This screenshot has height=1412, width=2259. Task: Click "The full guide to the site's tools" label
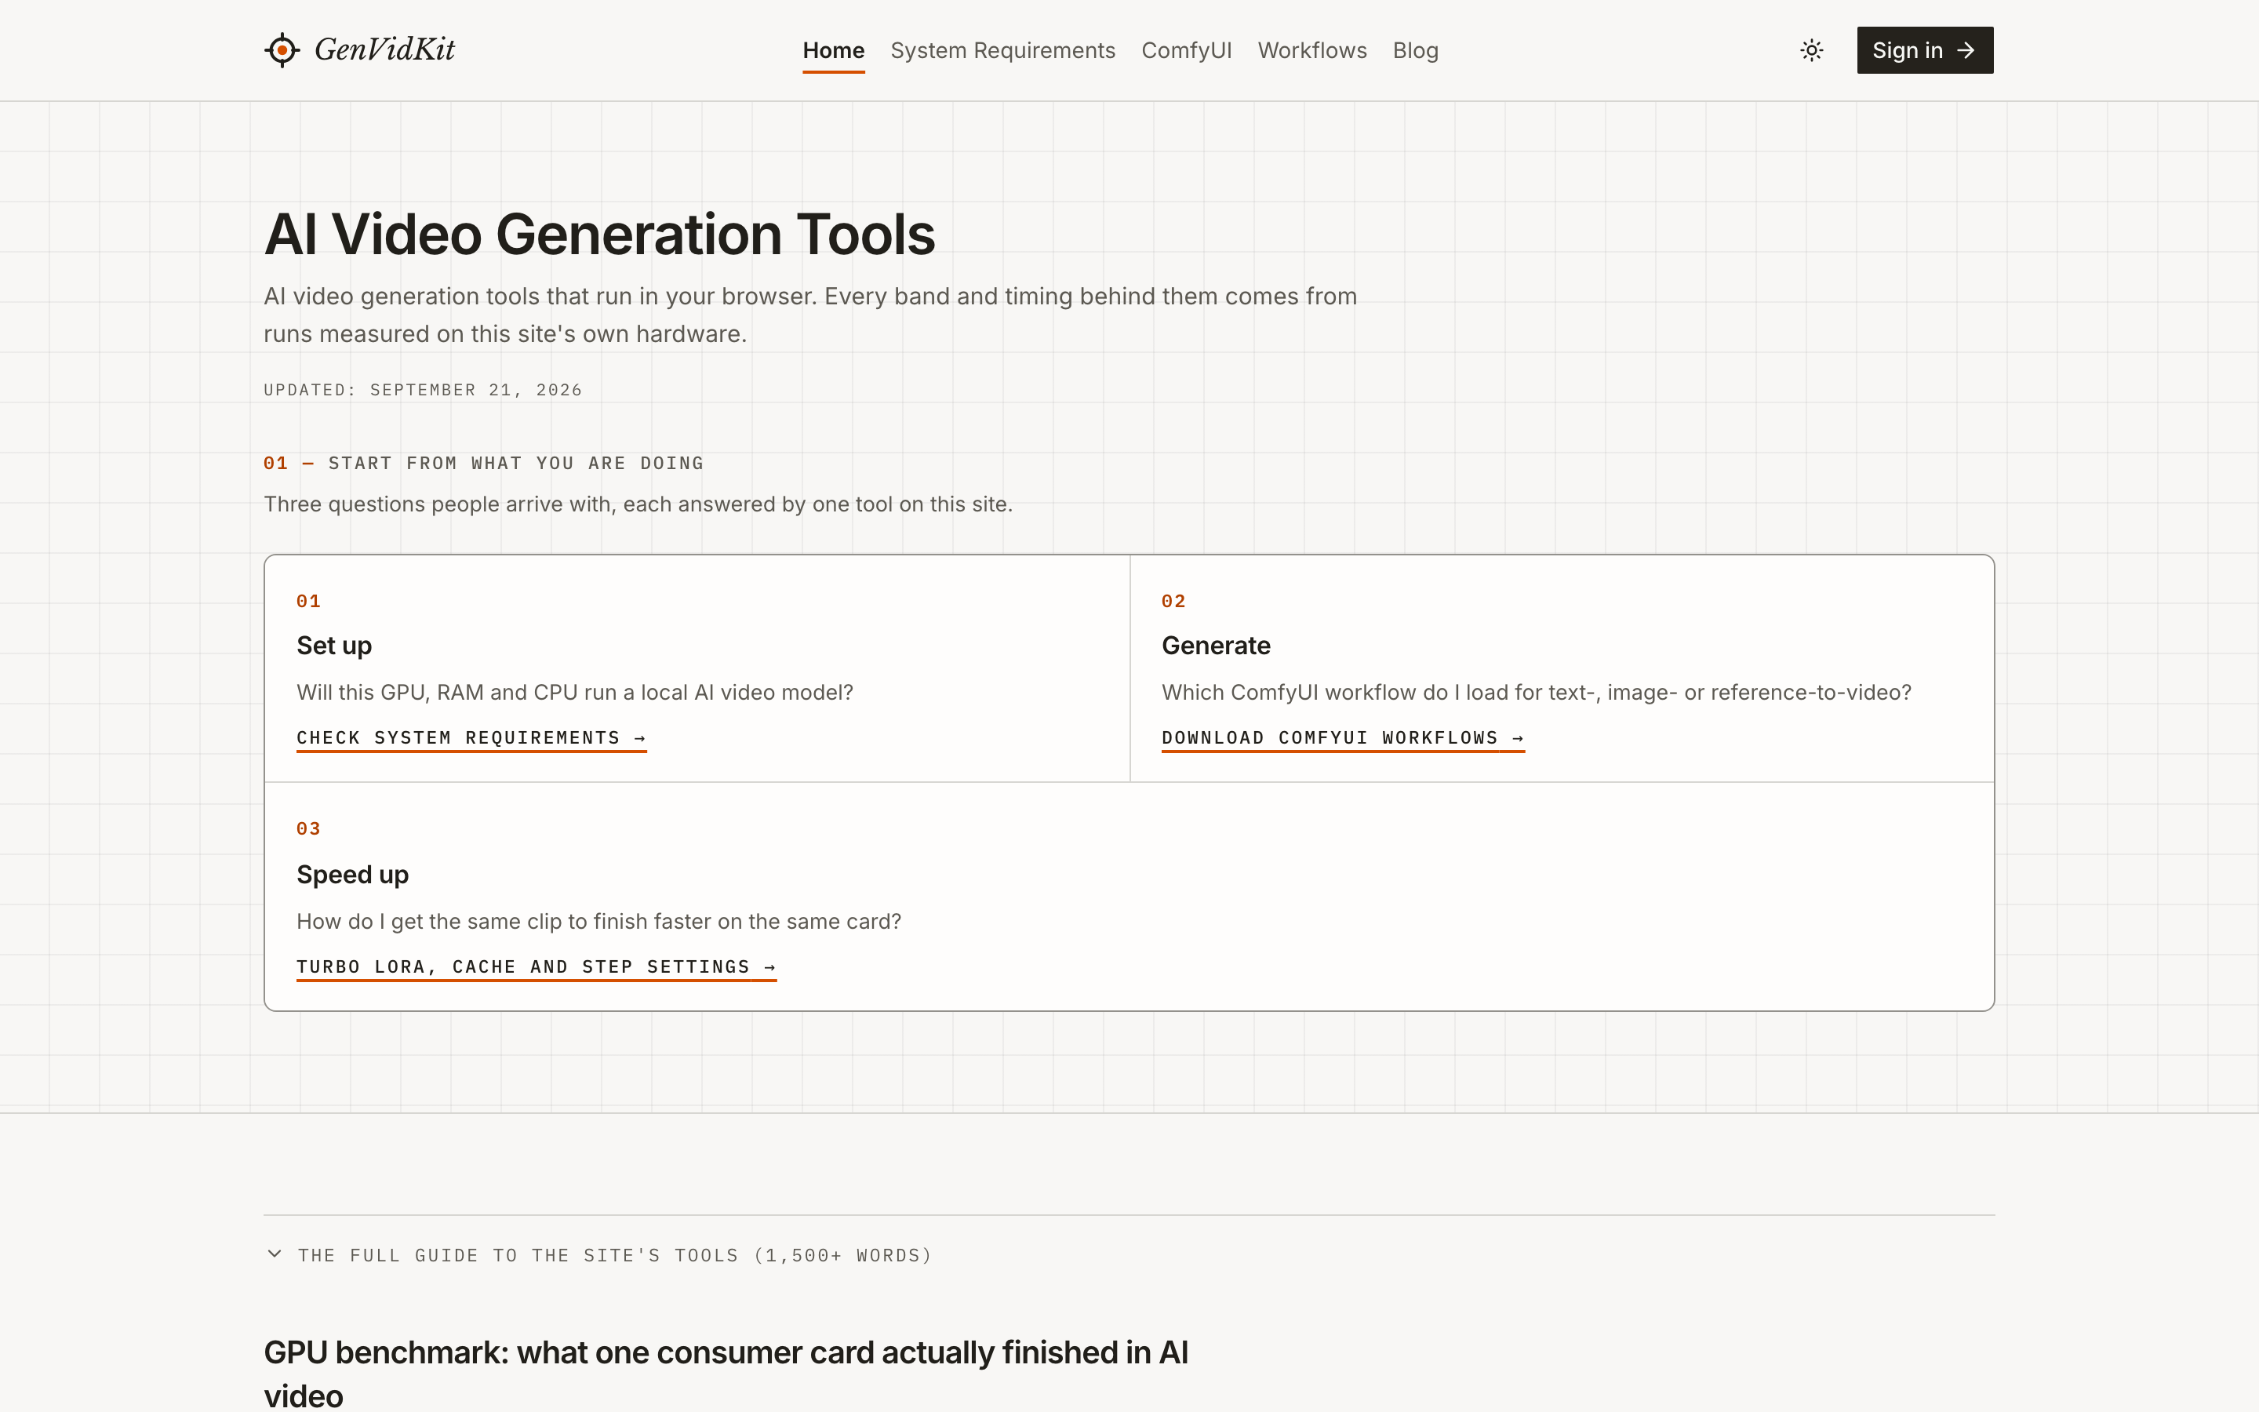pyautogui.click(x=615, y=1255)
